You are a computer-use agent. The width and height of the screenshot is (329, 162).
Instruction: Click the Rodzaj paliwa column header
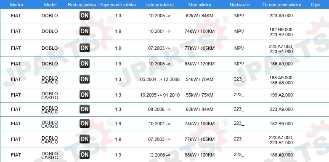[82, 5]
